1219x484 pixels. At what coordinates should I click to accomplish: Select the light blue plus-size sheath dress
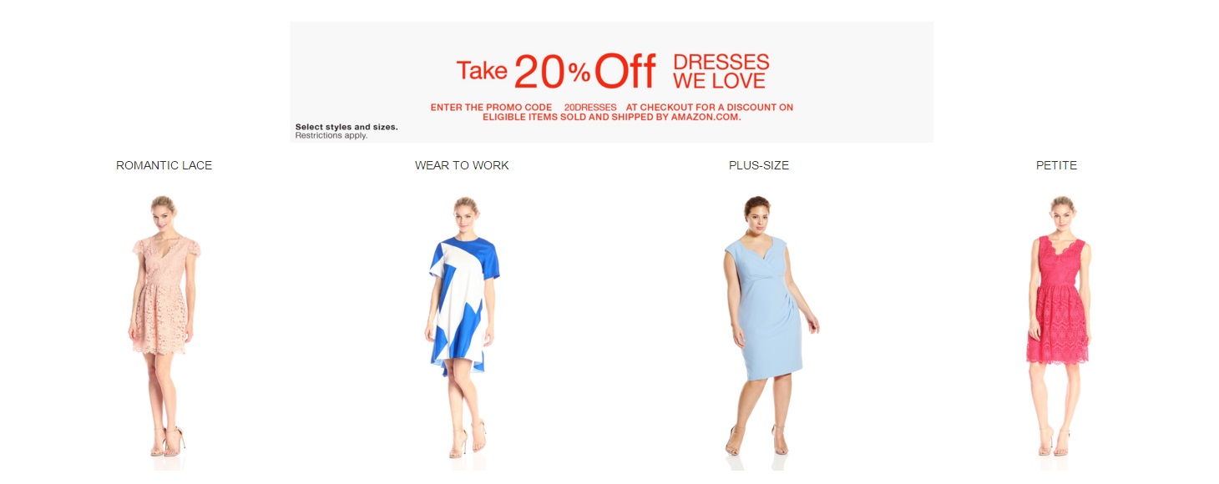coord(764,326)
